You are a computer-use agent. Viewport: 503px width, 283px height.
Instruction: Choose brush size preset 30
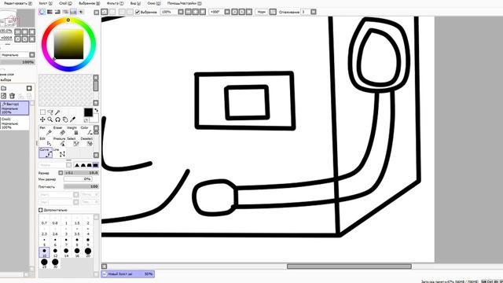pos(55,263)
